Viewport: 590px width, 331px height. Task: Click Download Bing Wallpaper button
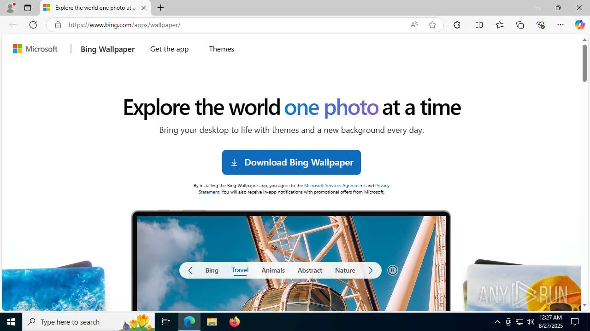coord(291,162)
